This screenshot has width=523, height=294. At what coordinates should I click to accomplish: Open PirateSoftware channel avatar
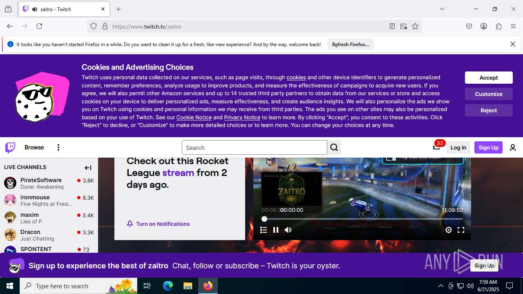10,183
